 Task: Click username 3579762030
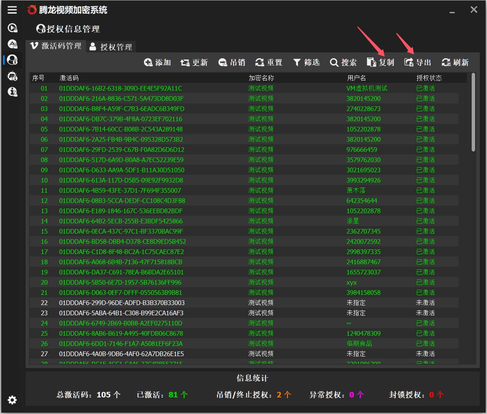click(x=364, y=160)
